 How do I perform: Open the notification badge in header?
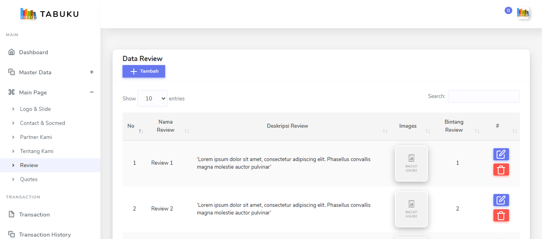[x=508, y=10]
